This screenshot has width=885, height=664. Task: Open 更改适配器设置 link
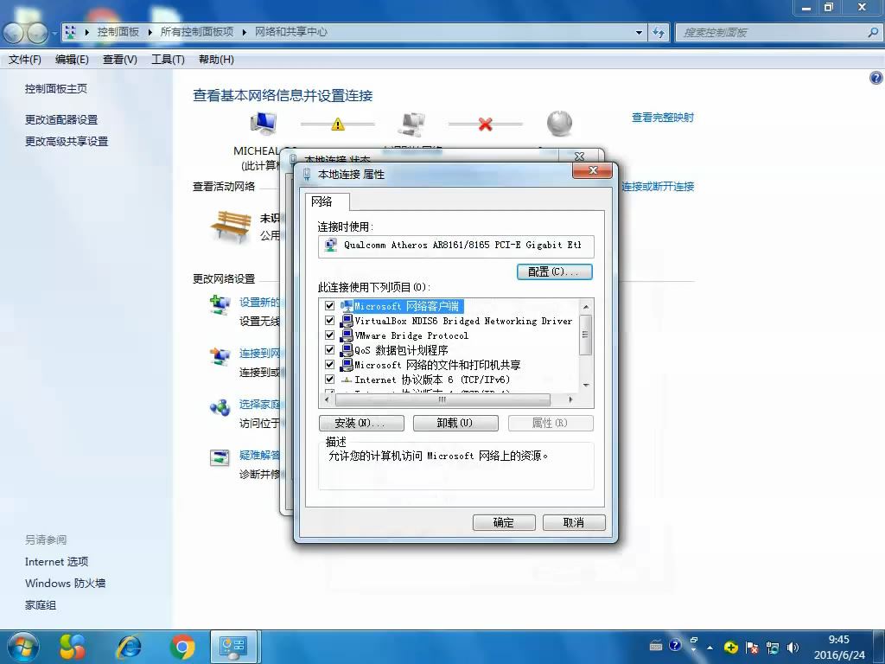click(x=61, y=119)
